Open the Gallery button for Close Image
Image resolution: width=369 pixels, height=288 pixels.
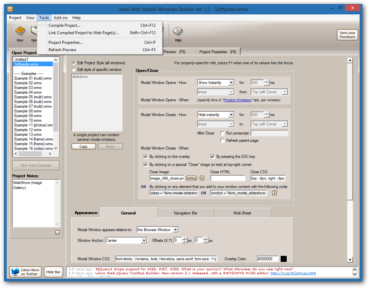191,178
